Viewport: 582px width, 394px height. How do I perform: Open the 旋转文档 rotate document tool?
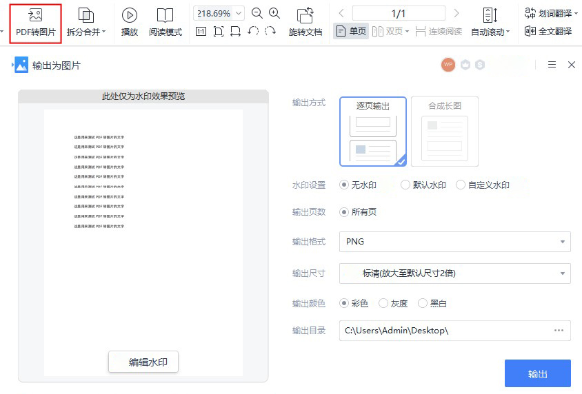pos(305,23)
